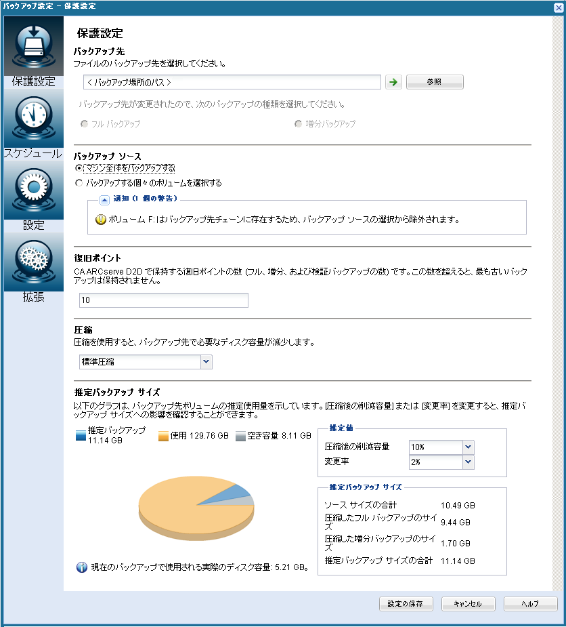Image resolution: width=566 pixels, height=627 pixels.
Task: Collapse the 通知 warning panel
Action: (x=104, y=199)
